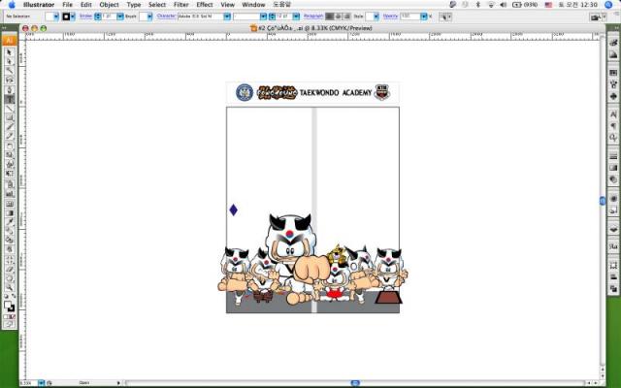
Task: Select the Line Segment tool
Action: pyautogui.click(x=10, y=109)
